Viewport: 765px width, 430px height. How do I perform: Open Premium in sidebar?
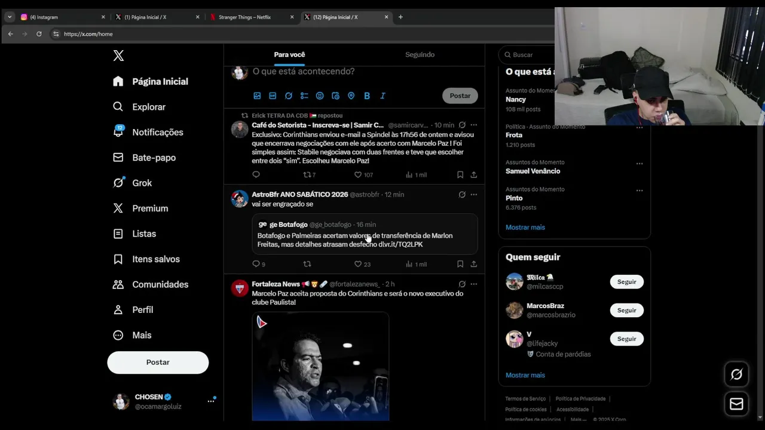pyautogui.click(x=140, y=208)
